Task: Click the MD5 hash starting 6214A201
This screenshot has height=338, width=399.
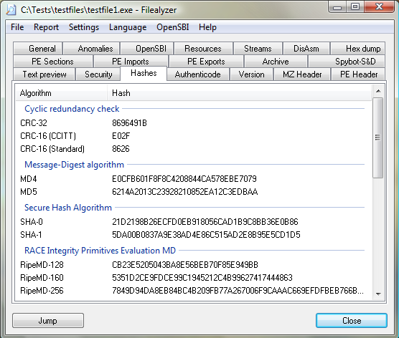Action: [x=184, y=192]
